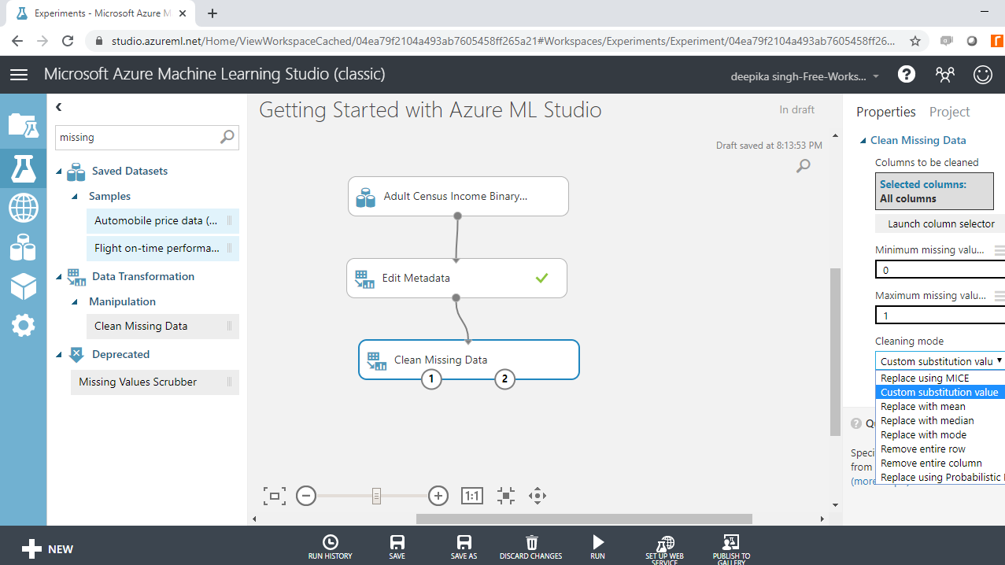Click Discard Changes trash button
Viewport: 1005px width, 565px height.
click(531, 547)
